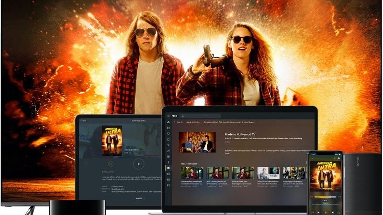Image resolution: width=383 pixels, height=215 pixels.
Task: Expand the breadcrumb dropdown arrow after episode title
Action: [x=256, y=122]
